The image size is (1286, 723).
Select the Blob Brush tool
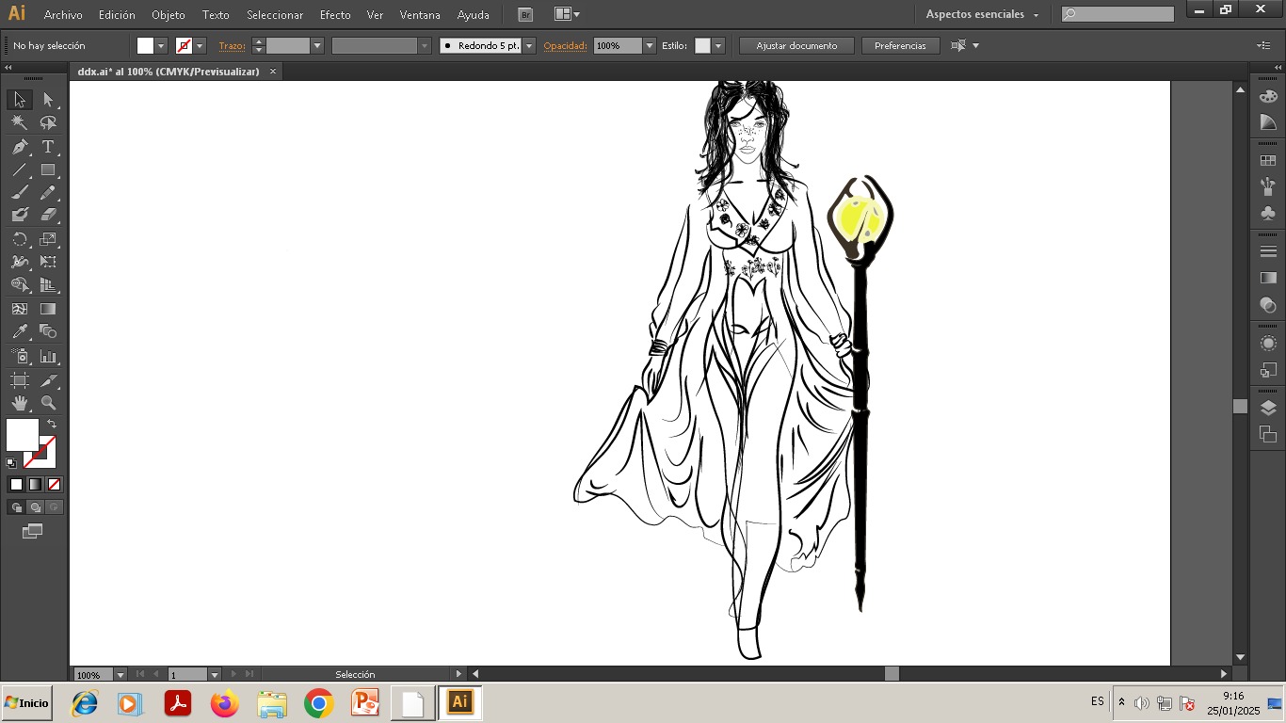20,216
